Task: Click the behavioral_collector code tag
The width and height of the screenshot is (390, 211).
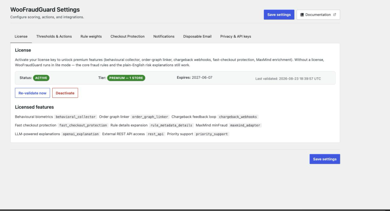Action: tap(75, 117)
